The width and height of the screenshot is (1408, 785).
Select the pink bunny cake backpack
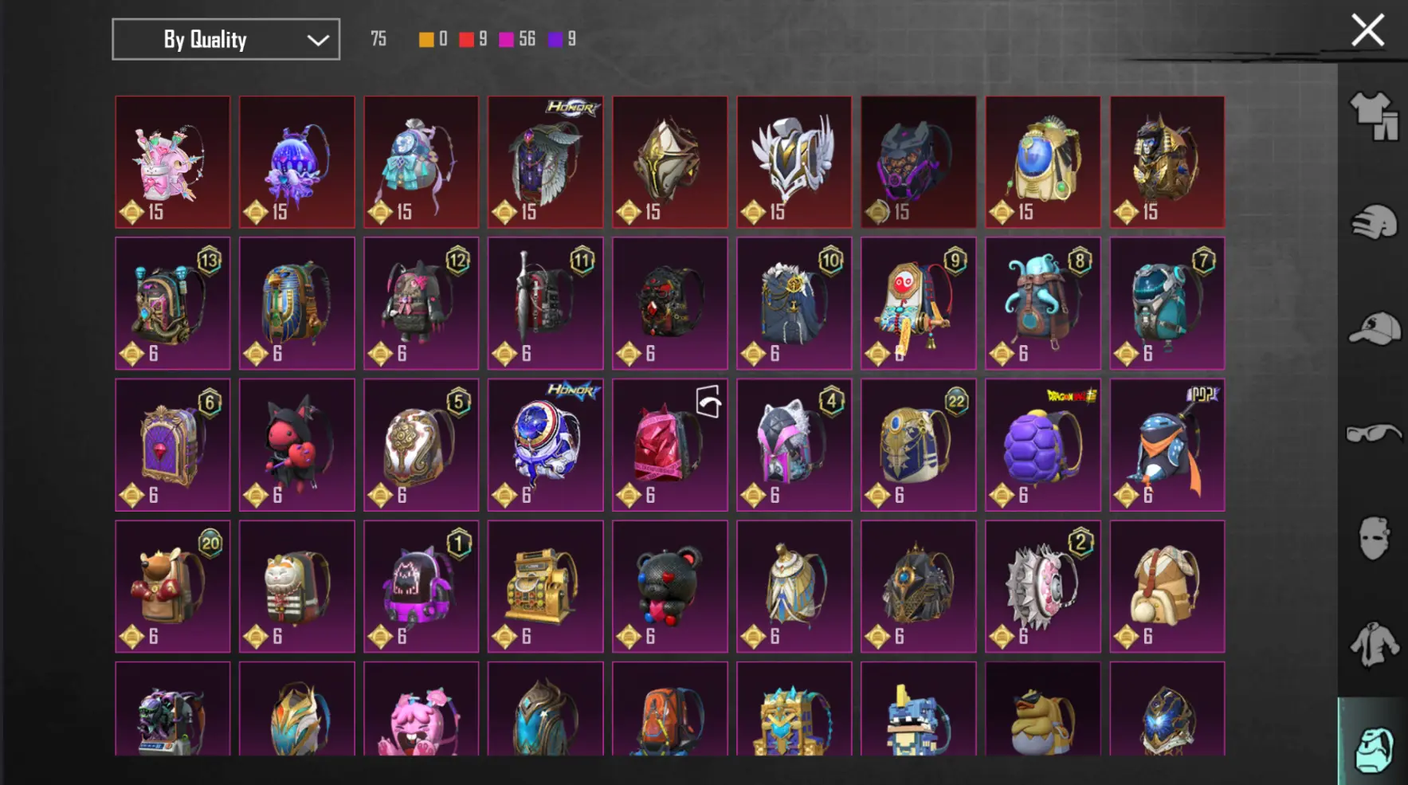pos(172,162)
